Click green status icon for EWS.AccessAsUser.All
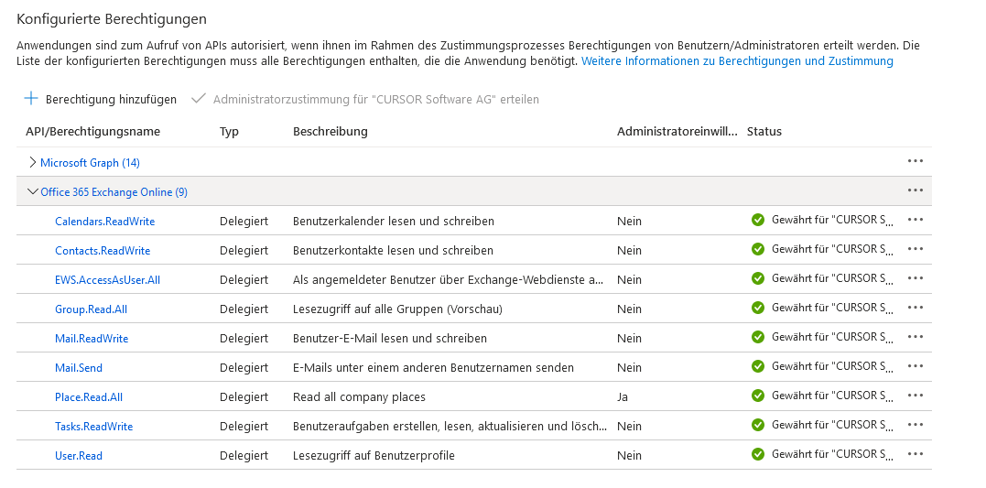Image resolution: width=986 pixels, height=488 pixels. click(757, 278)
